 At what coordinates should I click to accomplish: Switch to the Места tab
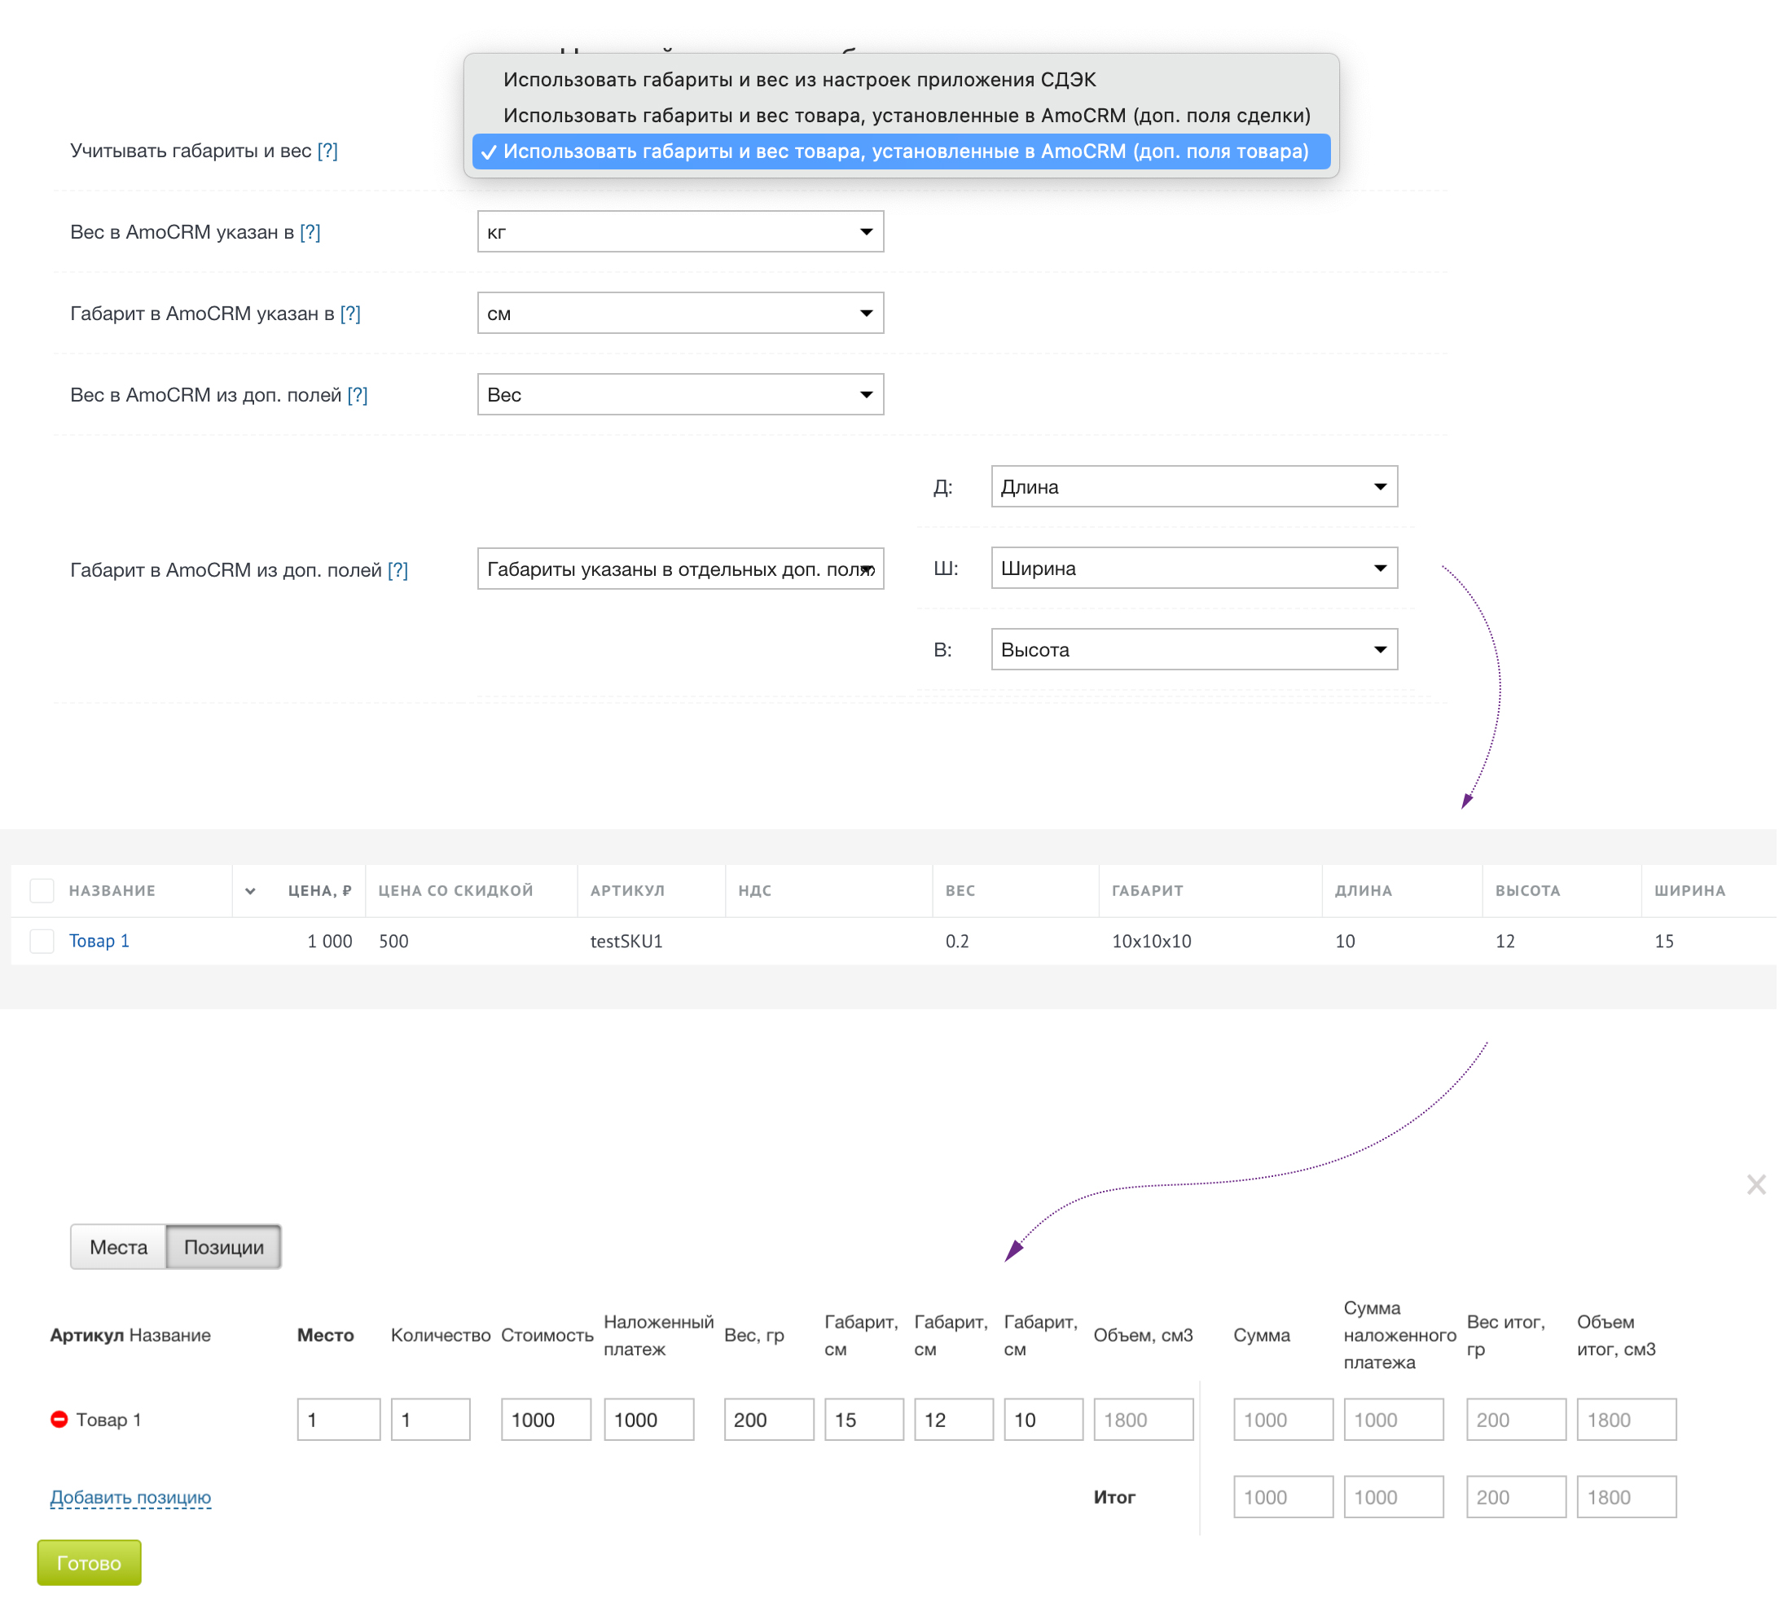118,1249
